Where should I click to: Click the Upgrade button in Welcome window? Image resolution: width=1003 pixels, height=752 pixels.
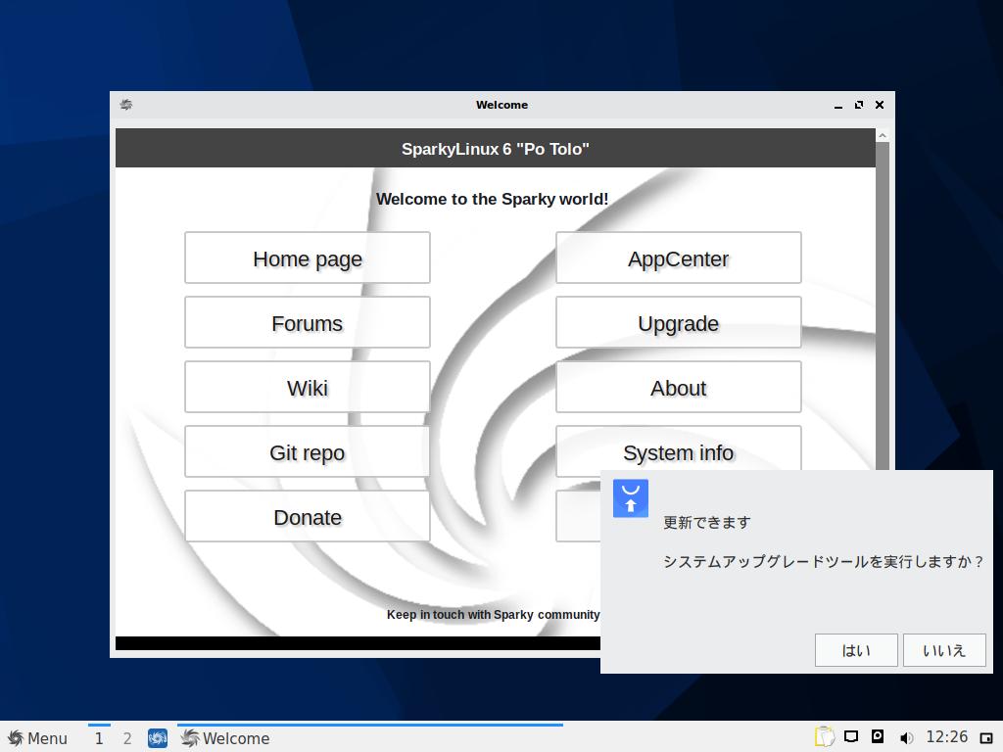pyautogui.click(x=678, y=322)
